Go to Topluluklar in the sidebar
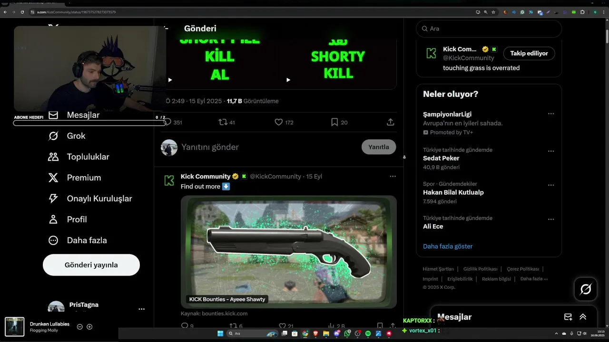Image resolution: width=609 pixels, height=342 pixels. [x=79, y=157]
